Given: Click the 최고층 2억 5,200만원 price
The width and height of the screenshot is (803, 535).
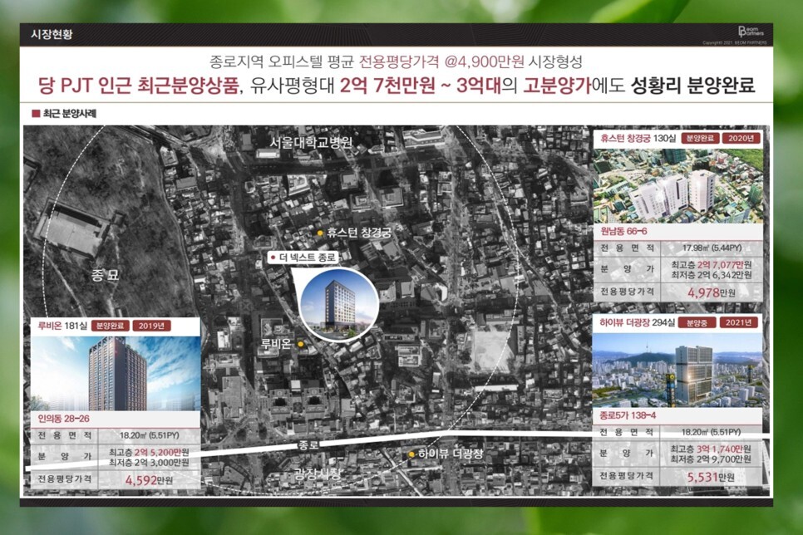Looking at the screenshot, I should 149,453.
